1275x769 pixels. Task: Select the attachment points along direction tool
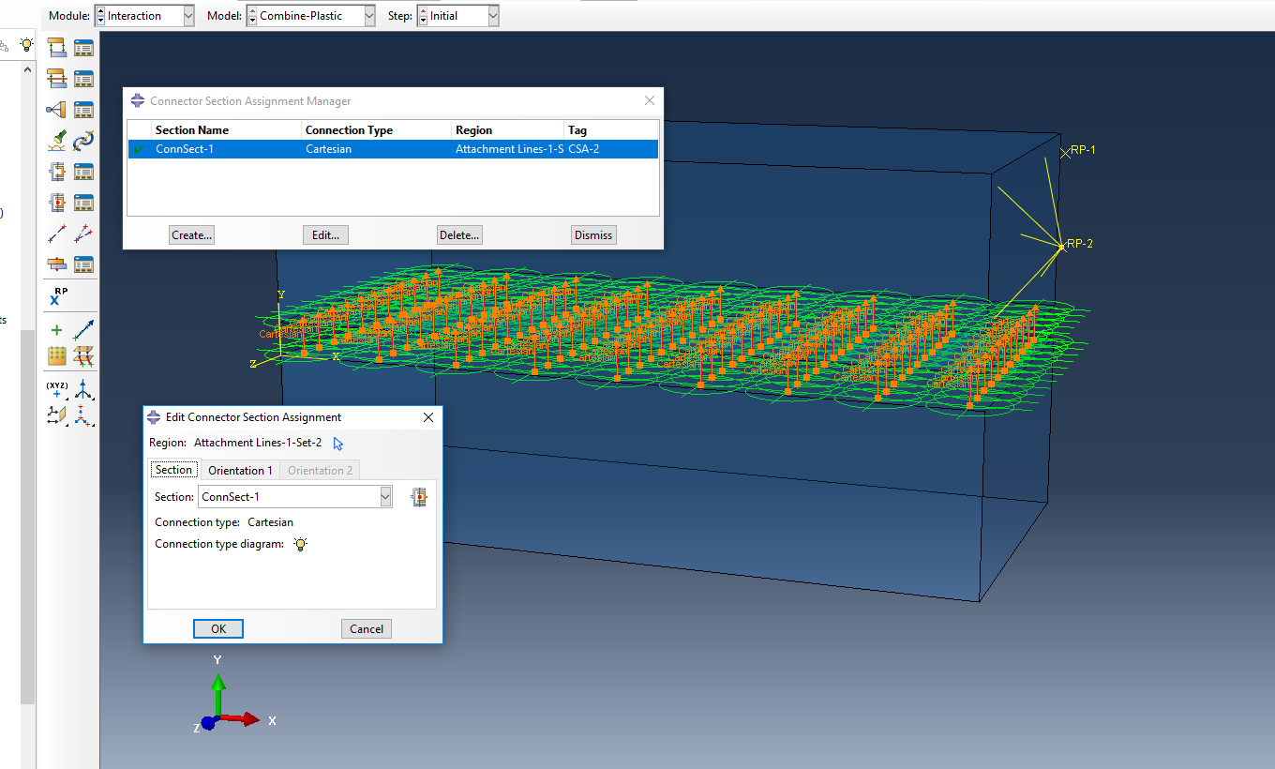[x=84, y=330]
